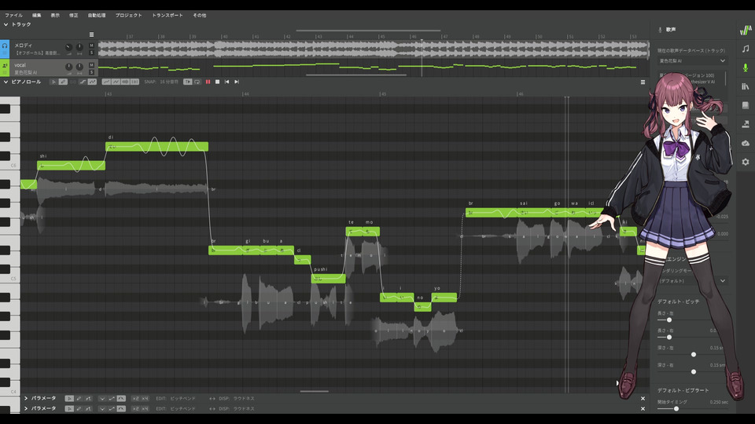Open the トランスポート menu

coord(167,16)
